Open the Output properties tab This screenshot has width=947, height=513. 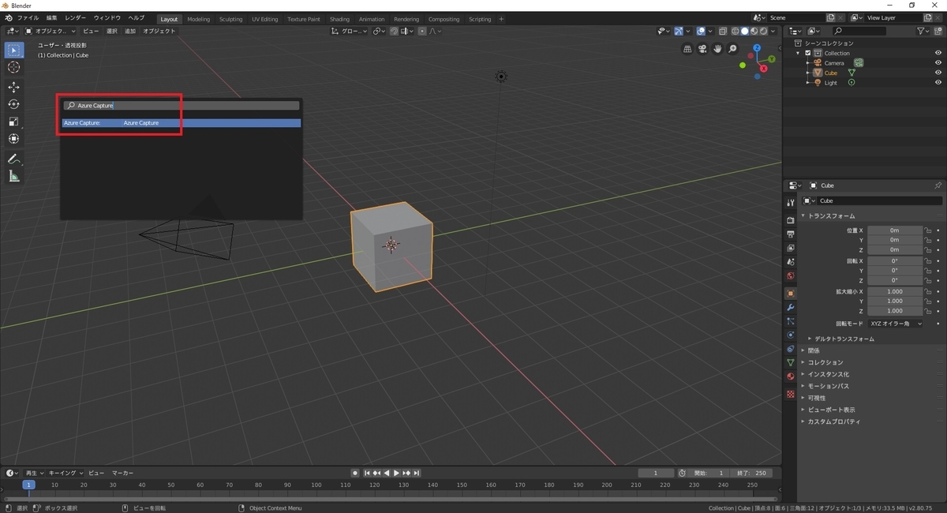pos(790,234)
